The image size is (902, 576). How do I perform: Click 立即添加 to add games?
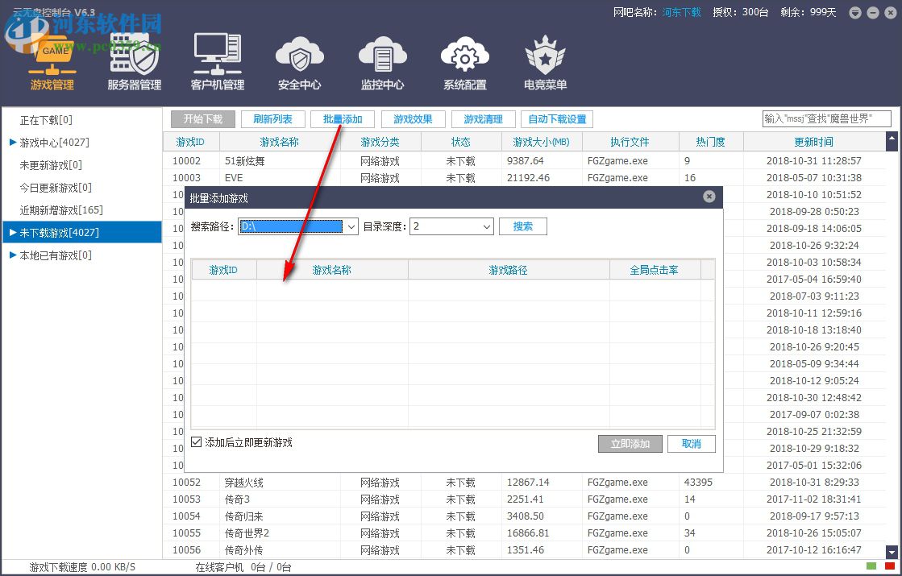[630, 443]
